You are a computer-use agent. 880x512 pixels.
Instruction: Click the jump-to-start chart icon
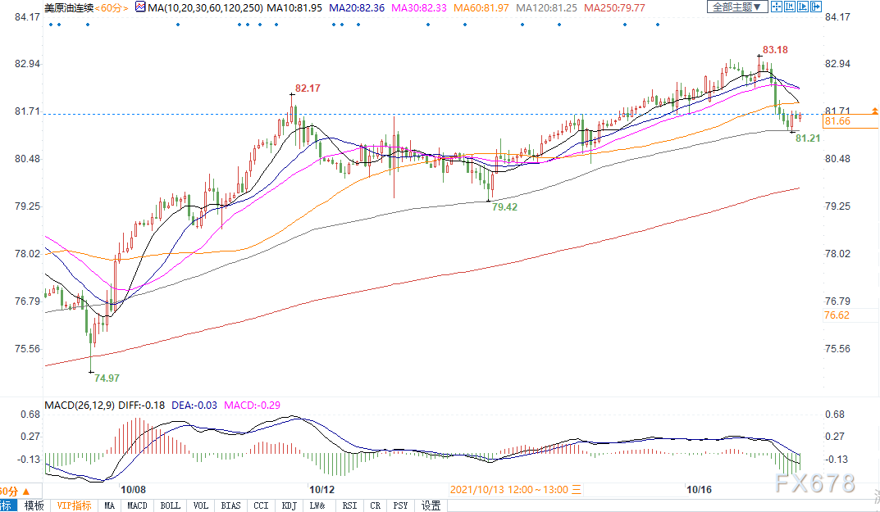pos(790,7)
